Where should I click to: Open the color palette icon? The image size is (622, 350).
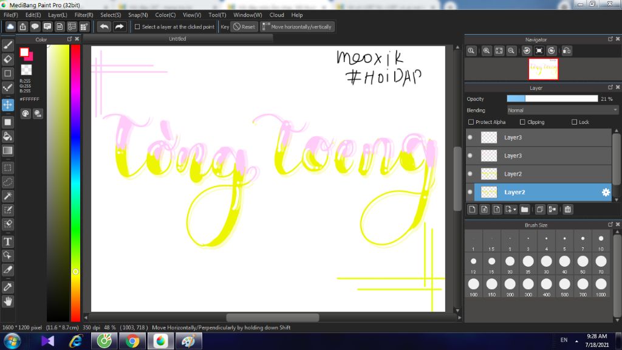point(26,114)
